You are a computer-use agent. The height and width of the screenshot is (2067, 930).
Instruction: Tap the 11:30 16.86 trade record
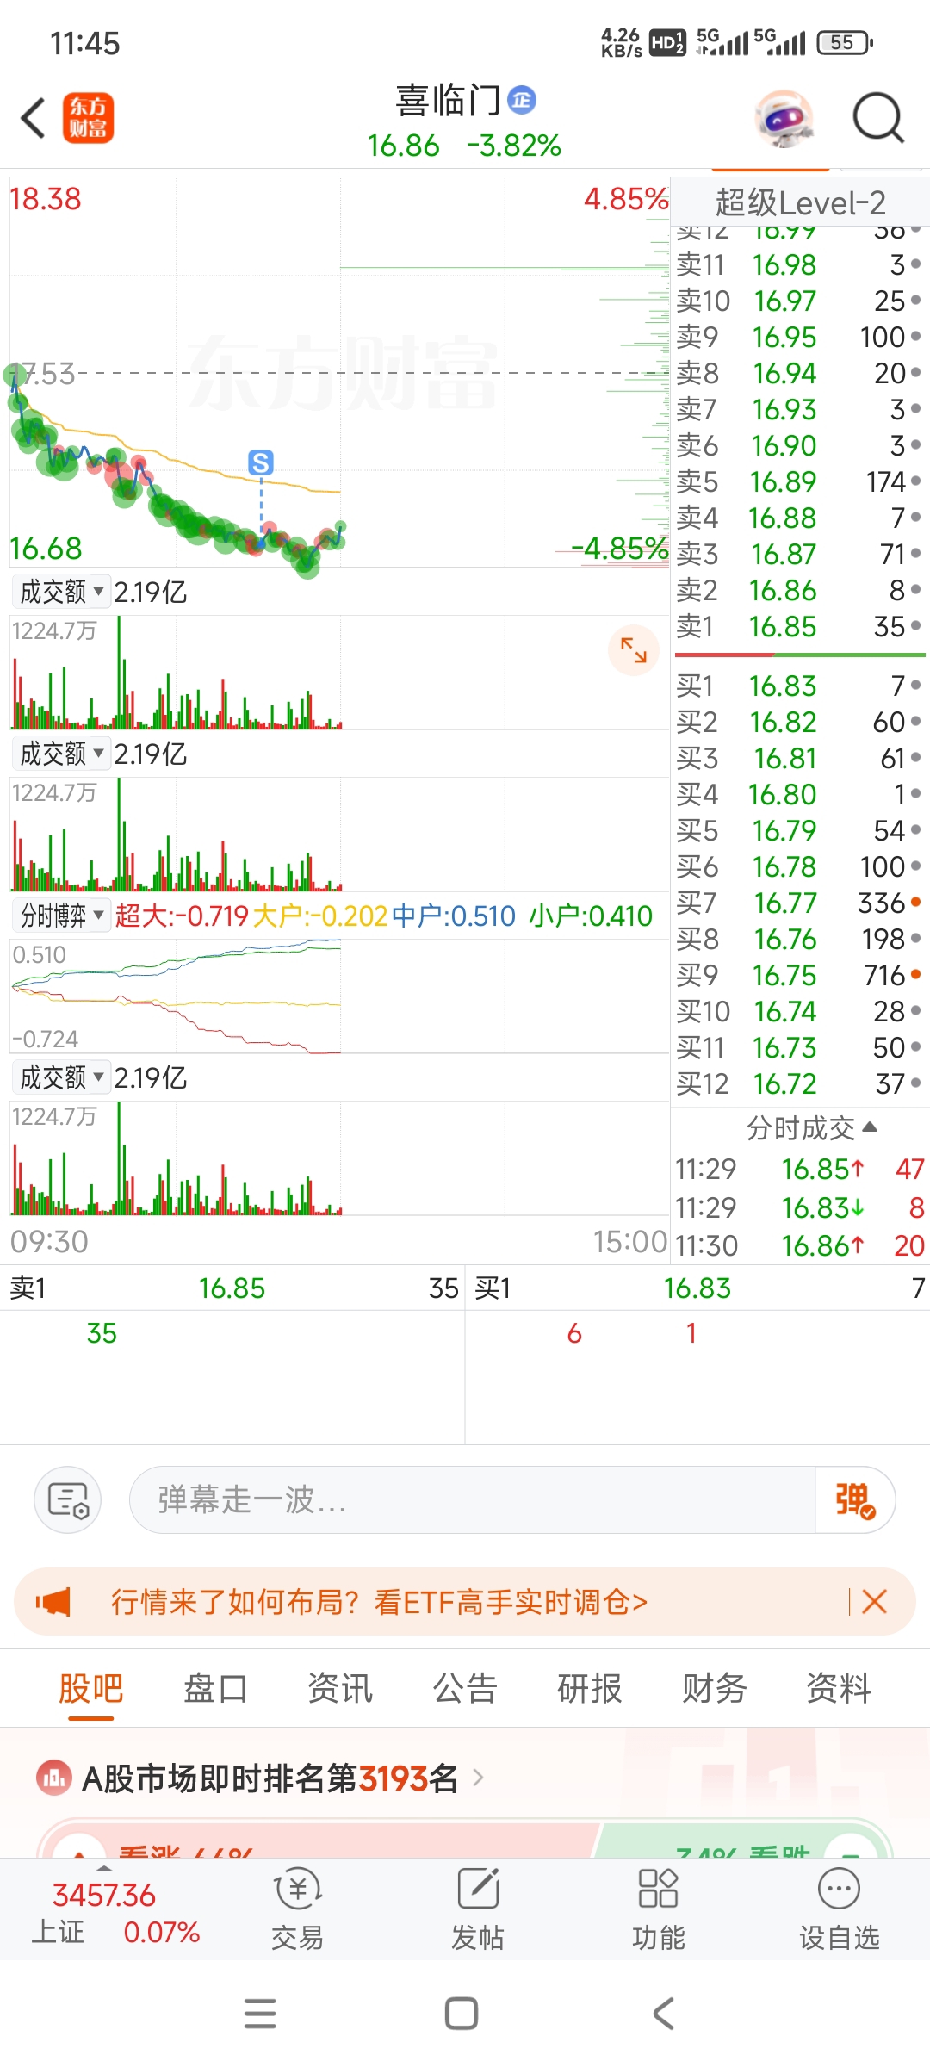click(799, 1245)
